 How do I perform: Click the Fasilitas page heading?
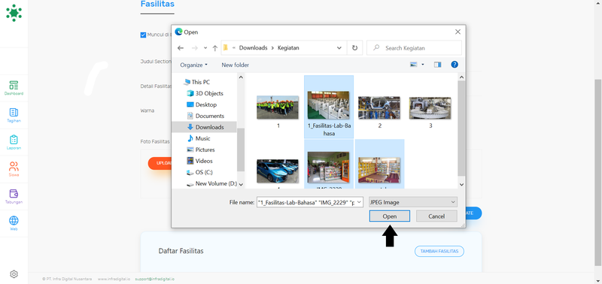157,5
